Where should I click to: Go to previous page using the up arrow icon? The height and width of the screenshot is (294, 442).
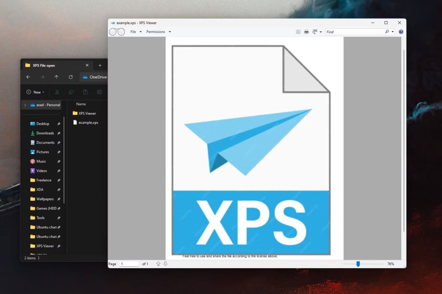click(x=158, y=263)
